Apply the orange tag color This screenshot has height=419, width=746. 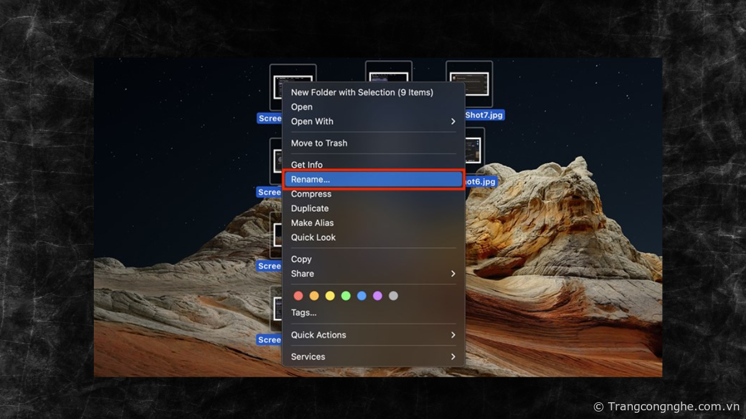pos(314,296)
